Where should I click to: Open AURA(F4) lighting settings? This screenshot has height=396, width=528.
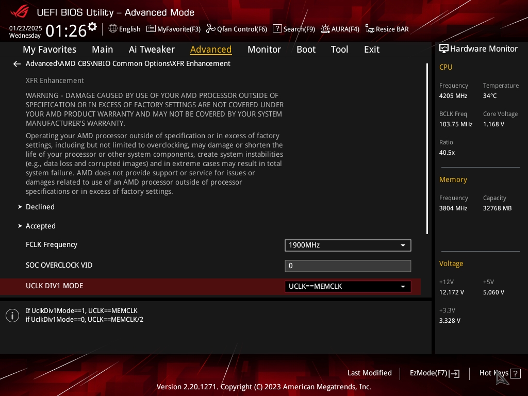pyautogui.click(x=340, y=29)
